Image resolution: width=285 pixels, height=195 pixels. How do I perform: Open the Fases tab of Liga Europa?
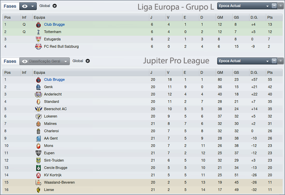tap(10, 6)
